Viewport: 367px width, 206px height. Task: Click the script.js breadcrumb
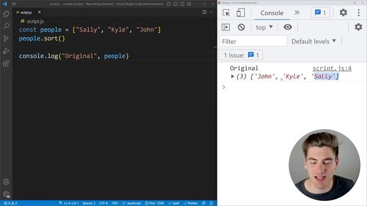pyautogui.click(x=32, y=21)
